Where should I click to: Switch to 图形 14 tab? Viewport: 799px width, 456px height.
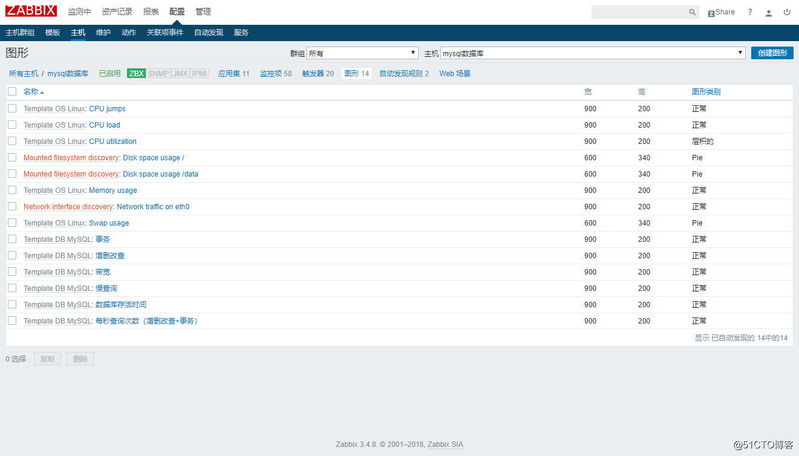coord(356,73)
